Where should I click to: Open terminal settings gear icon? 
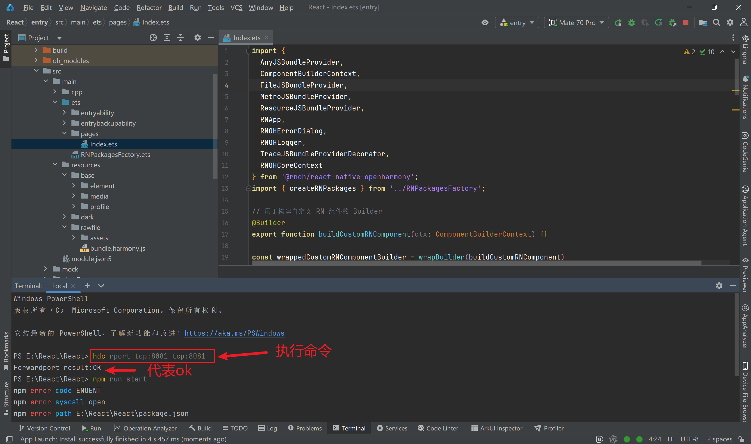tap(719, 286)
